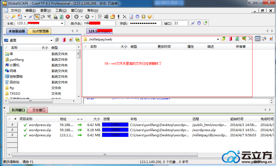Screen dimensions: 276x166
Task: Open the 工具(O) menu
Action: coord(61,11)
